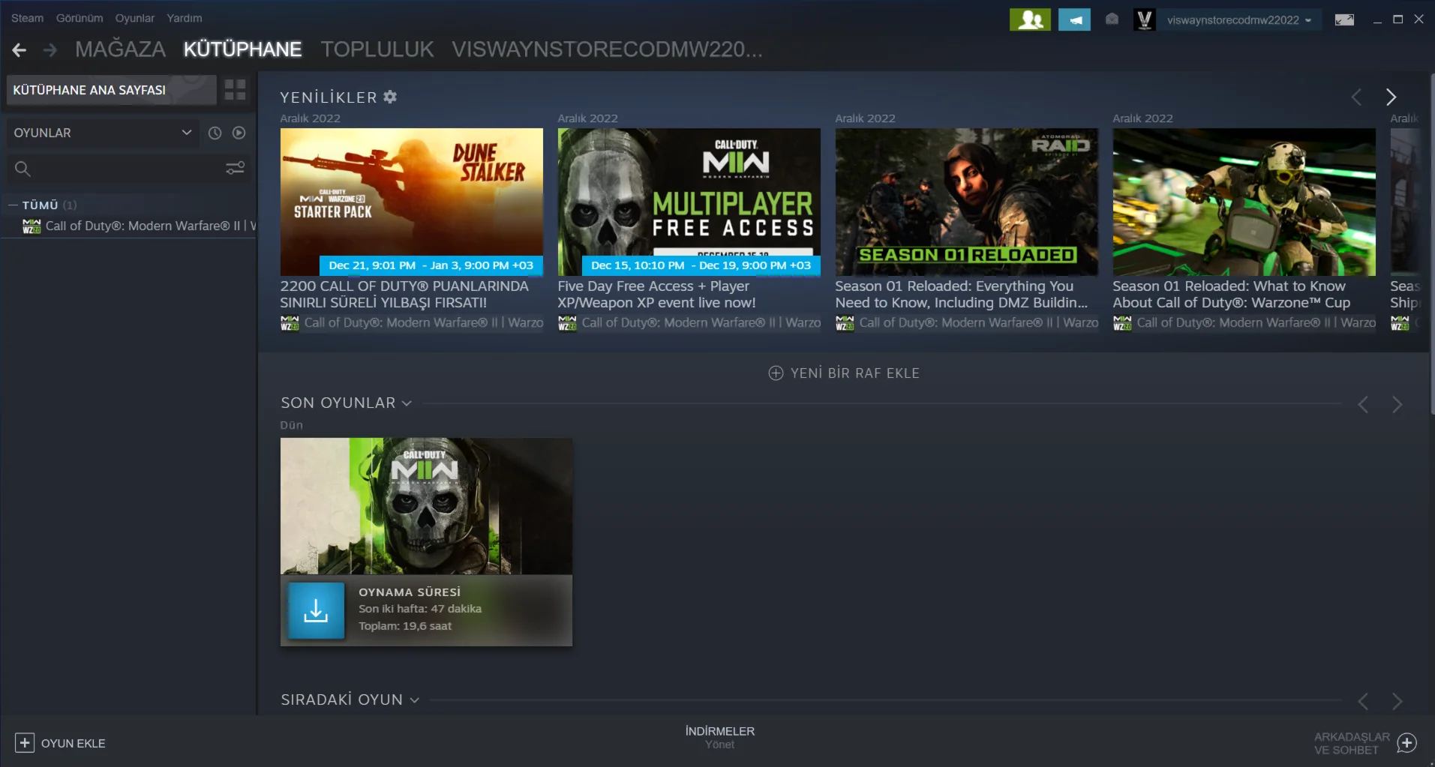This screenshot has width=1435, height=767.
Task: Open the Görünüm menu
Action: [80, 18]
